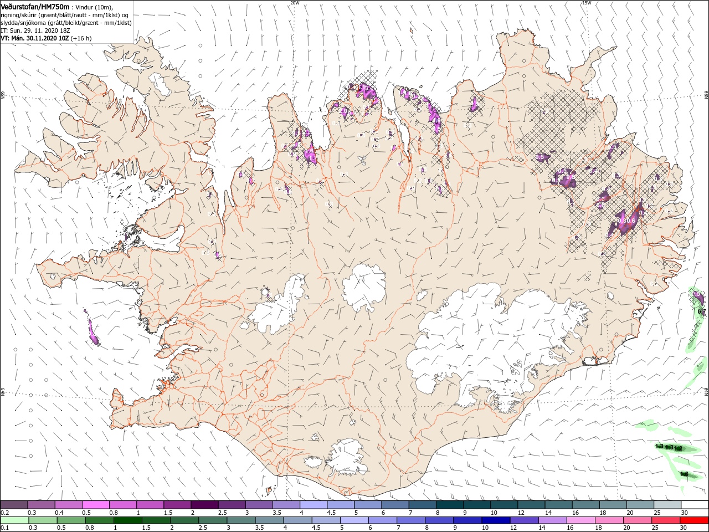The image size is (709, 532).
Task: Pick the upper scale 4 pale lavender swatch
Action: [x=314, y=505]
